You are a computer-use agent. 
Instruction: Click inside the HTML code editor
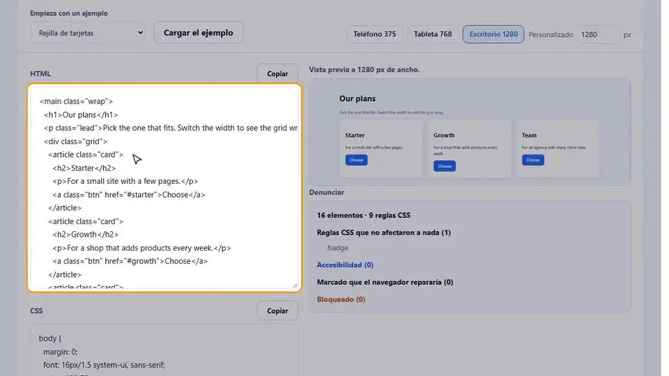tap(164, 187)
